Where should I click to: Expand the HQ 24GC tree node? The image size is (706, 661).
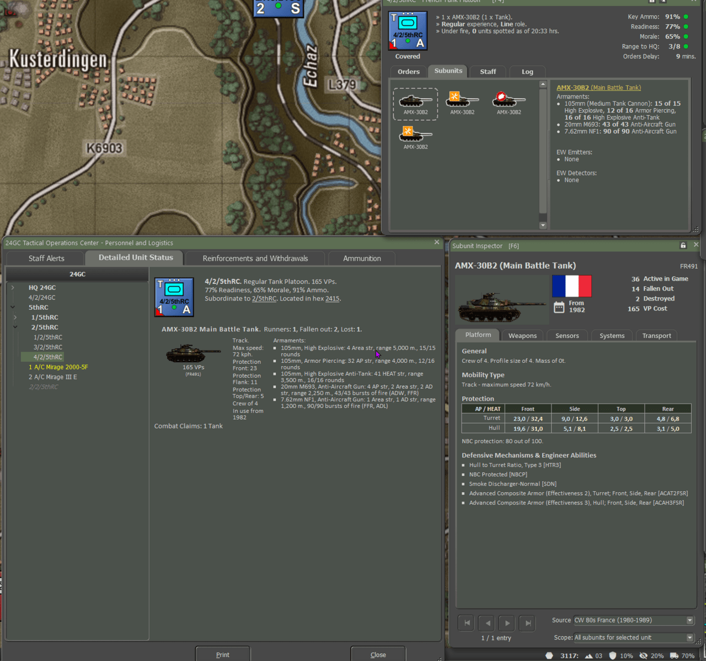pos(13,288)
